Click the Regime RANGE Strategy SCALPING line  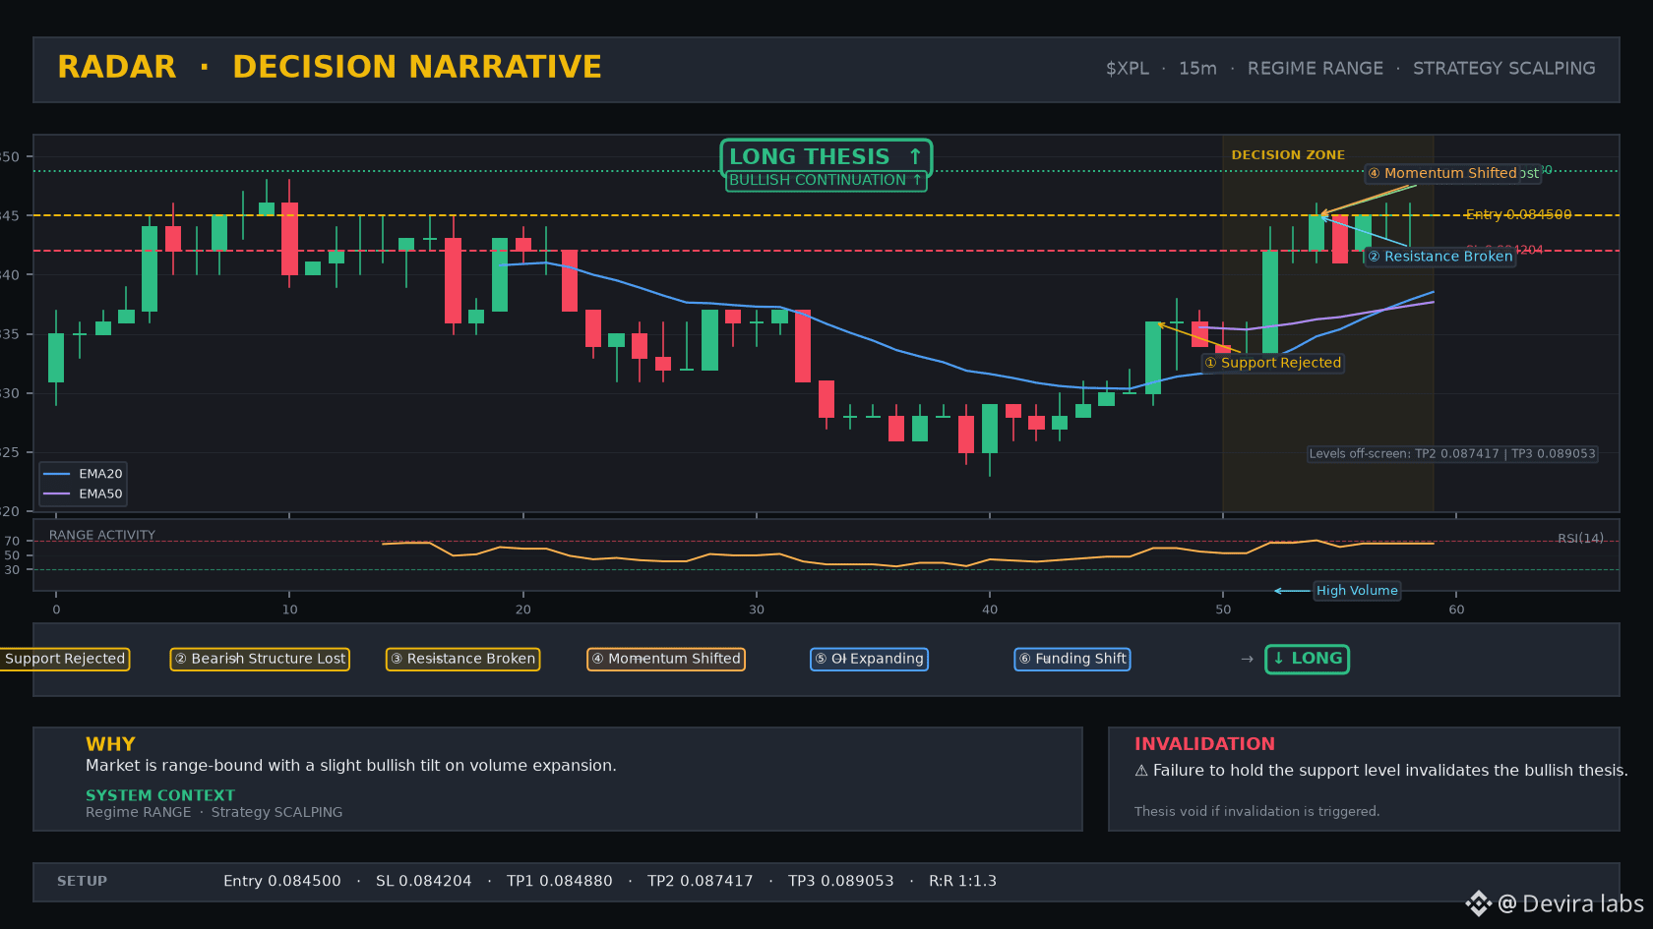click(214, 812)
